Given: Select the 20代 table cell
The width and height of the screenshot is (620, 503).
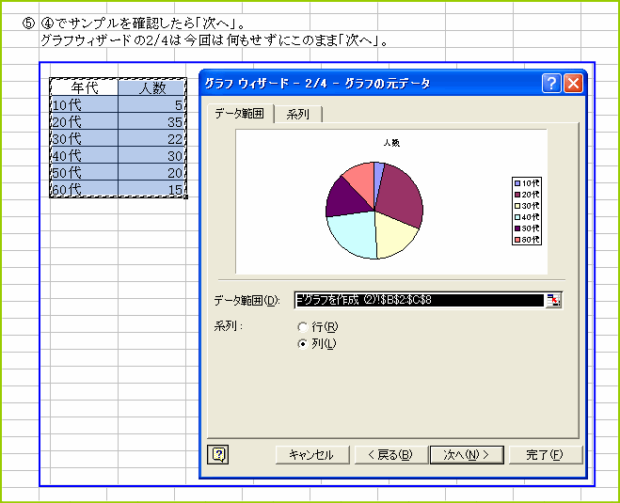Looking at the screenshot, I should 85,121.
